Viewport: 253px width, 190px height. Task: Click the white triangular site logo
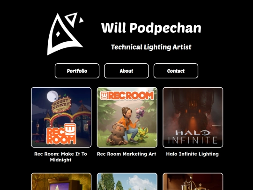[65, 34]
